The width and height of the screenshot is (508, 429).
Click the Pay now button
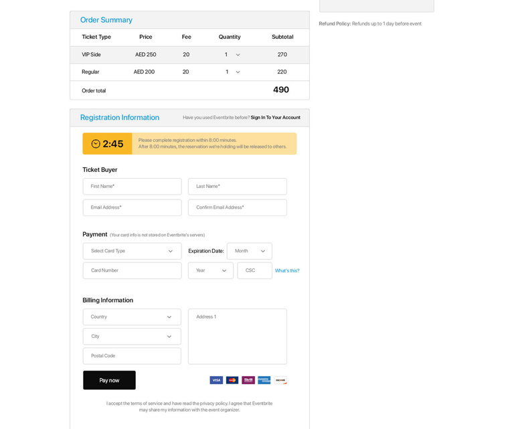click(109, 380)
